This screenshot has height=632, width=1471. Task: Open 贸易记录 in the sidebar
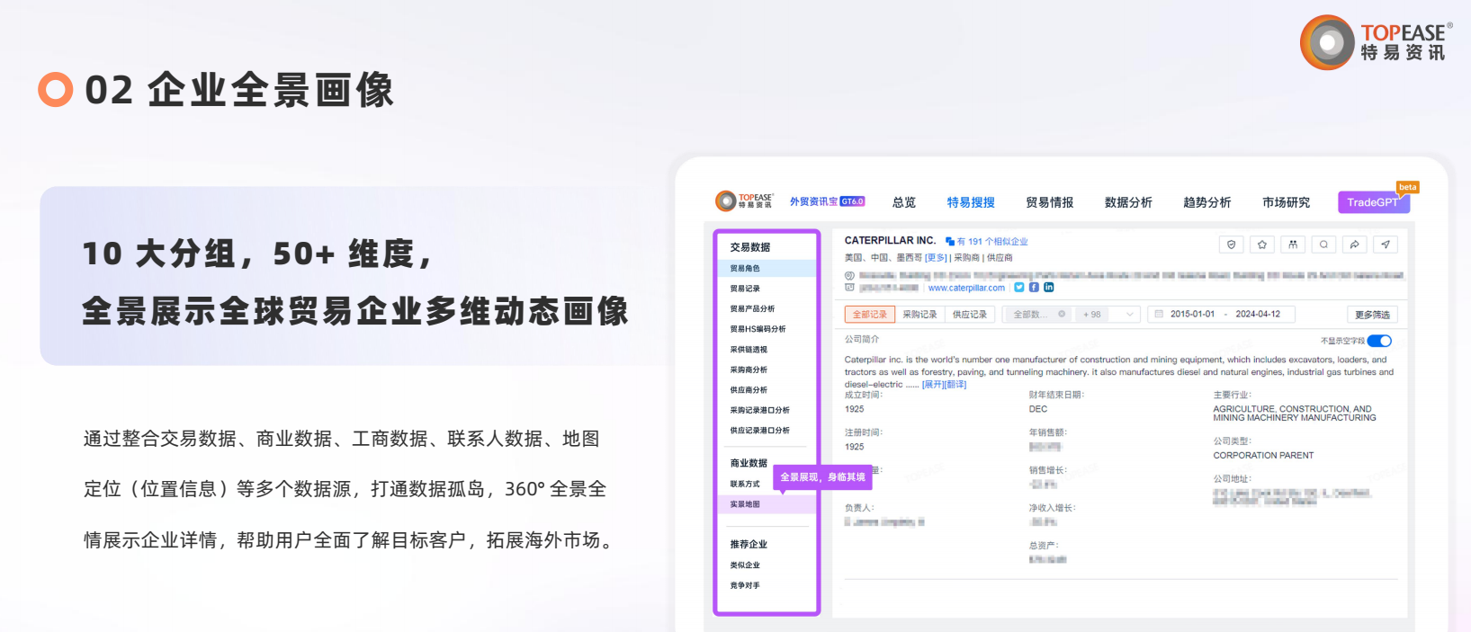point(745,289)
